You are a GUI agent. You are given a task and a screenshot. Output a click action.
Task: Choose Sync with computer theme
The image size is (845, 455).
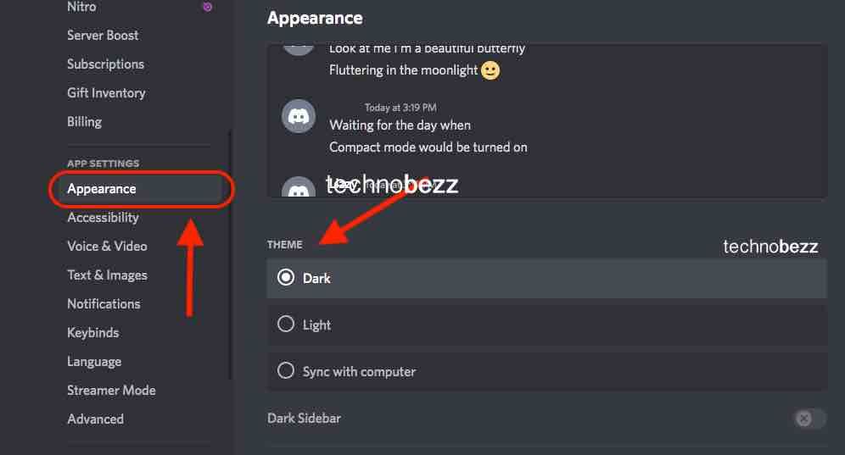point(546,371)
